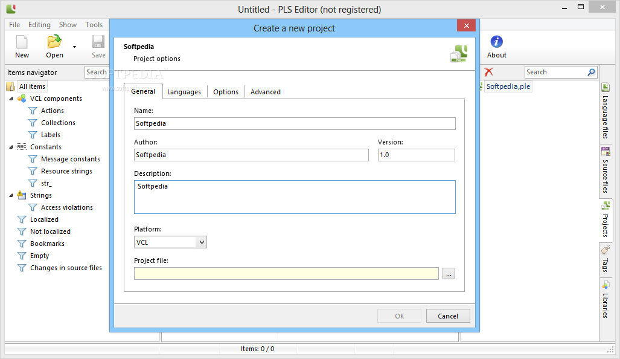Open the Projects side tab
Image resolution: width=620 pixels, height=359 pixels.
click(x=606, y=219)
